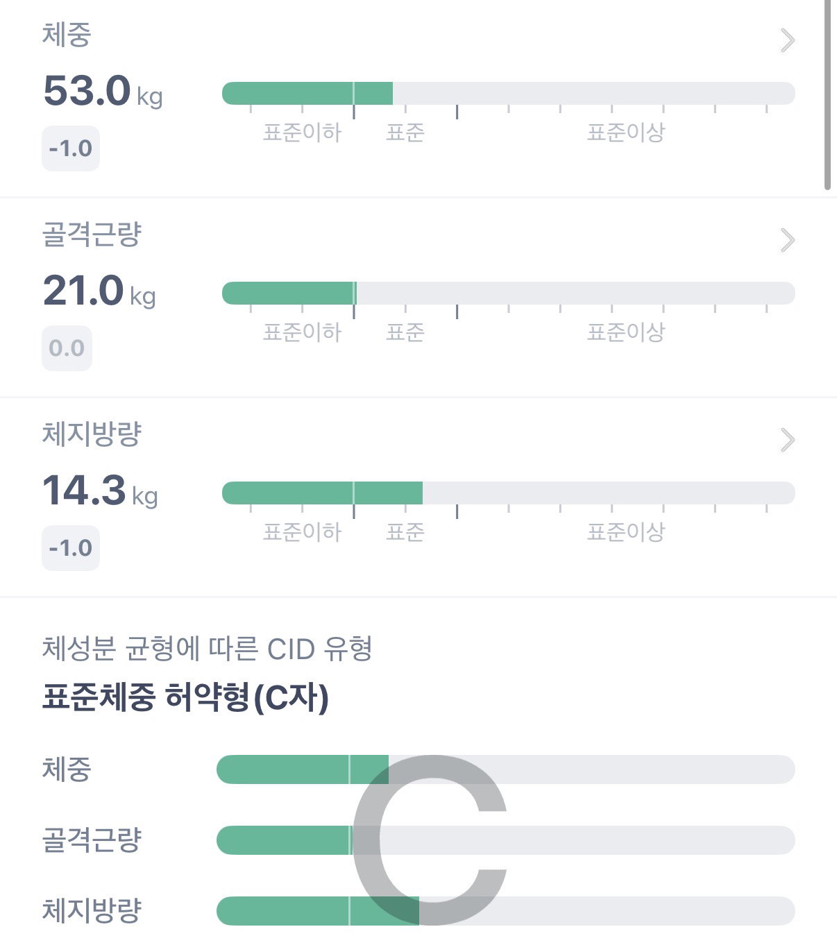Click the CID chart 골격근량 bar
The width and height of the screenshot is (837, 945).
[505, 840]
